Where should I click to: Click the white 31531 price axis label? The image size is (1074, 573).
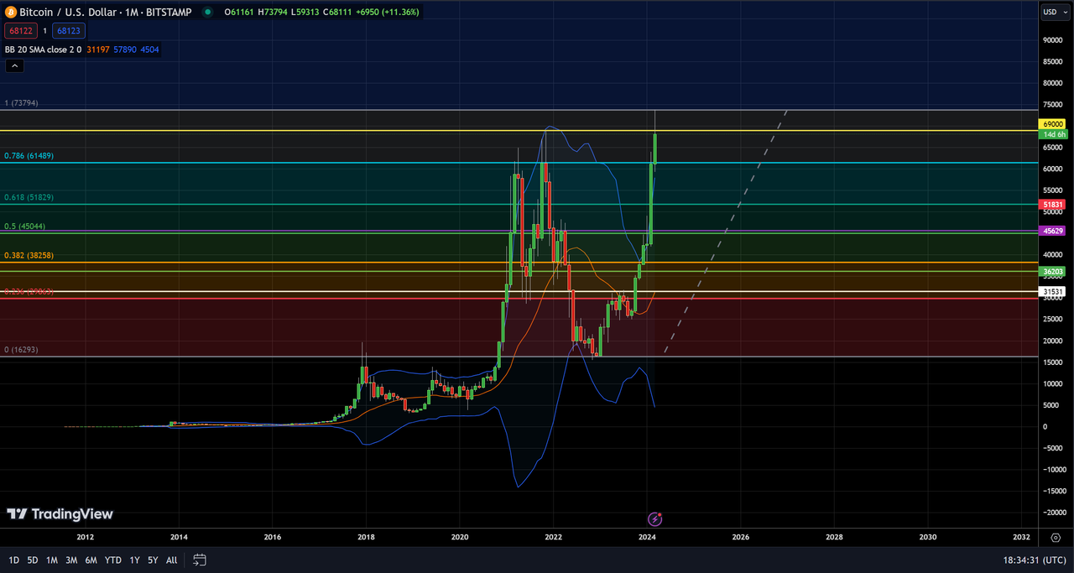[x=1053, y=292]
